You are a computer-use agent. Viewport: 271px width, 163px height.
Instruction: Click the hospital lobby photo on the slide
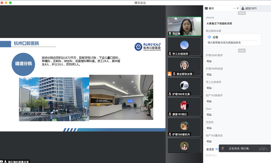pyautogui.click(x=121, y=97)
